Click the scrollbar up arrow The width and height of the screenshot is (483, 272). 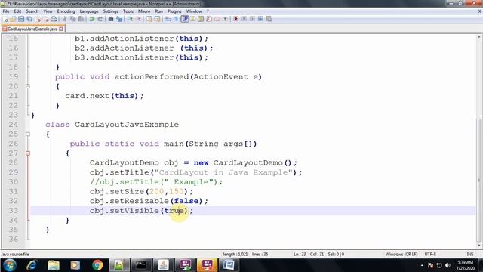point(479,37)
